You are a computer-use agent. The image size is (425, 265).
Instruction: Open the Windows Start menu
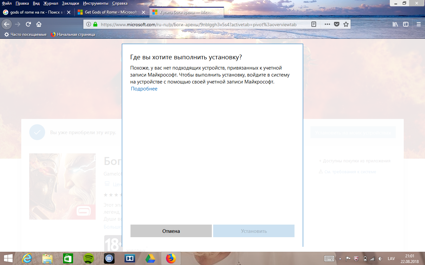8,258
